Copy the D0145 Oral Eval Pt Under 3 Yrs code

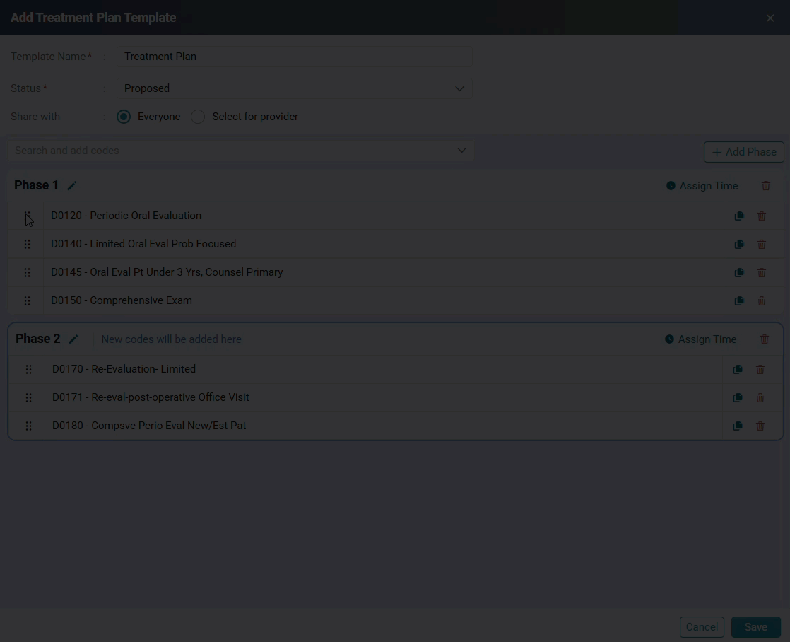pos(739,272)
